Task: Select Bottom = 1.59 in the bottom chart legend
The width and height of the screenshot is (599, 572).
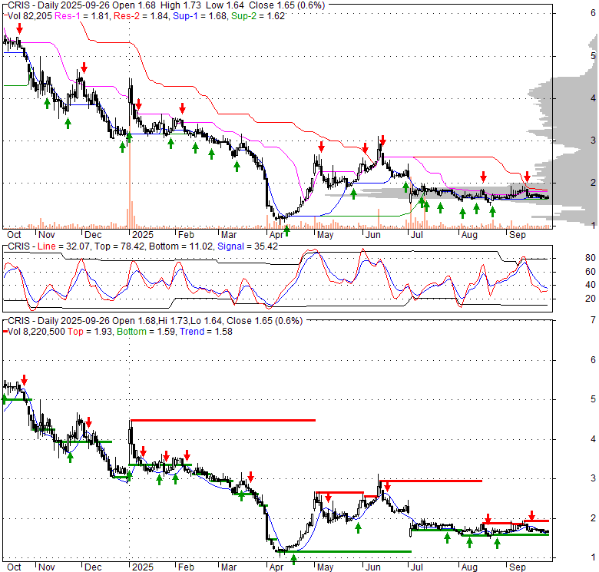Action: (147, 332)
